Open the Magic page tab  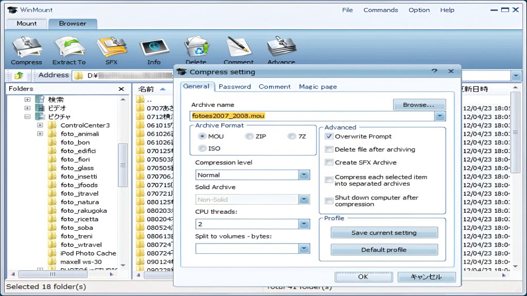[318, 86]
